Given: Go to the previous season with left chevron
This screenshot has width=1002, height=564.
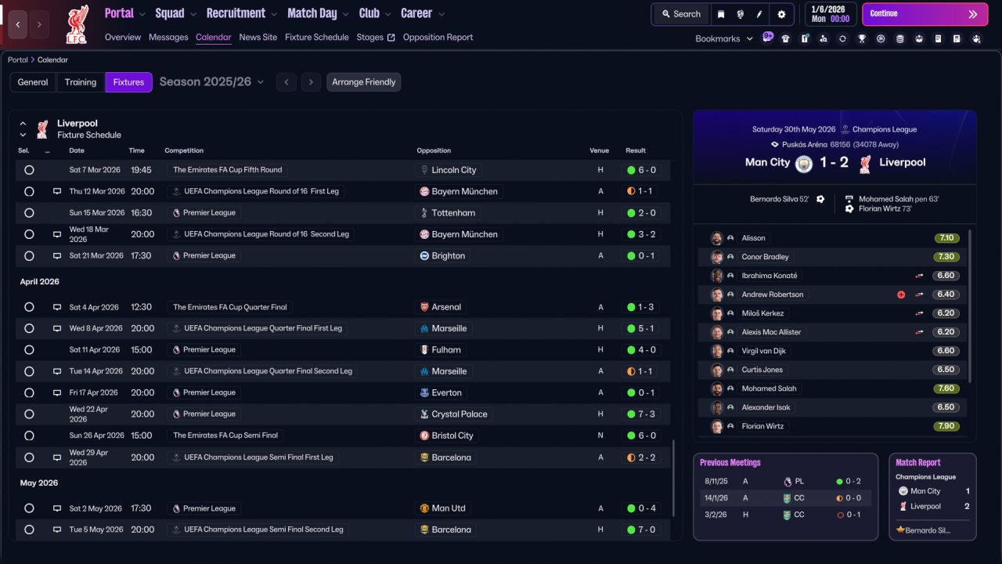Looking at the screenshot, I should tap(287, 82).
